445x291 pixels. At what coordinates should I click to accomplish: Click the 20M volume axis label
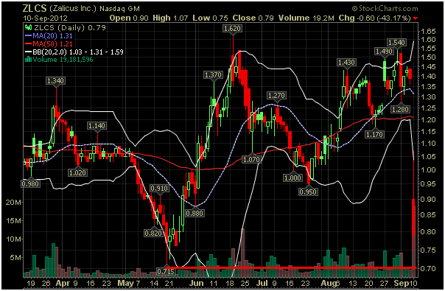click(13, 202)
